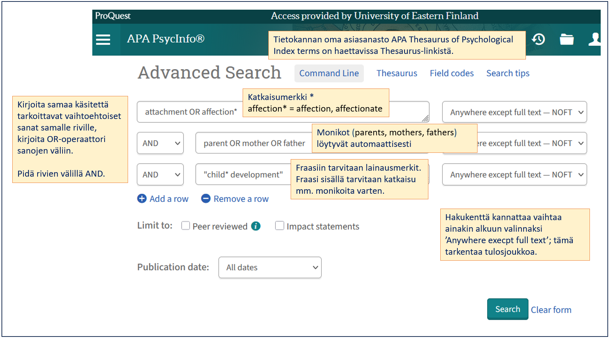Expand the first row's AND operator dropdown
This screenshot has height=338, width=610.
pyautogui.click(x=160, y=143)
